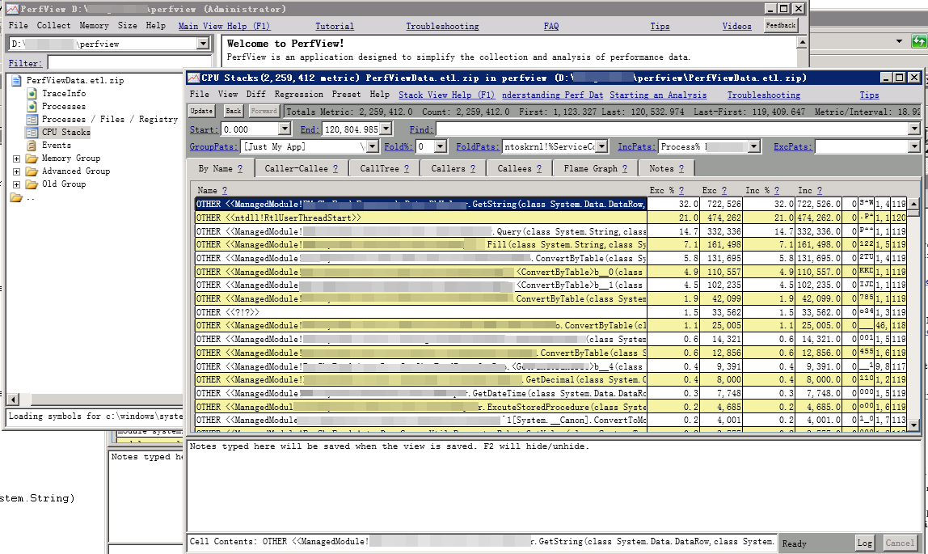Click the Feedback button
Viewport: 928px width, 554px height.
[x=781, y=25]
